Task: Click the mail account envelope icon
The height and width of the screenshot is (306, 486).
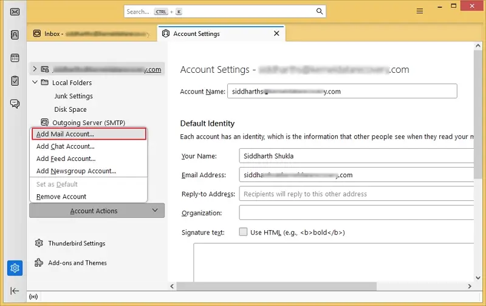Action: pos(45,69)
